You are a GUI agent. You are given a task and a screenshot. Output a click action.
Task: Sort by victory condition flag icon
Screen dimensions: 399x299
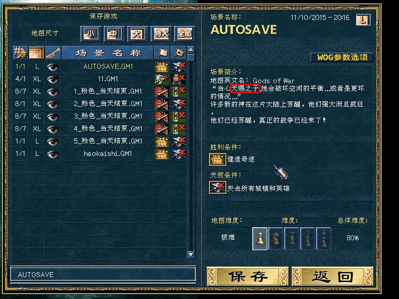tap(162, 53)
